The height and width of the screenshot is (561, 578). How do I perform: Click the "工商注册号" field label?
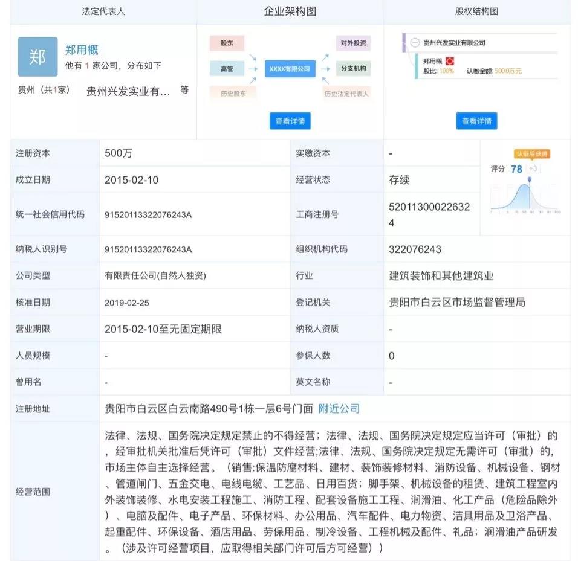point(317,214)
